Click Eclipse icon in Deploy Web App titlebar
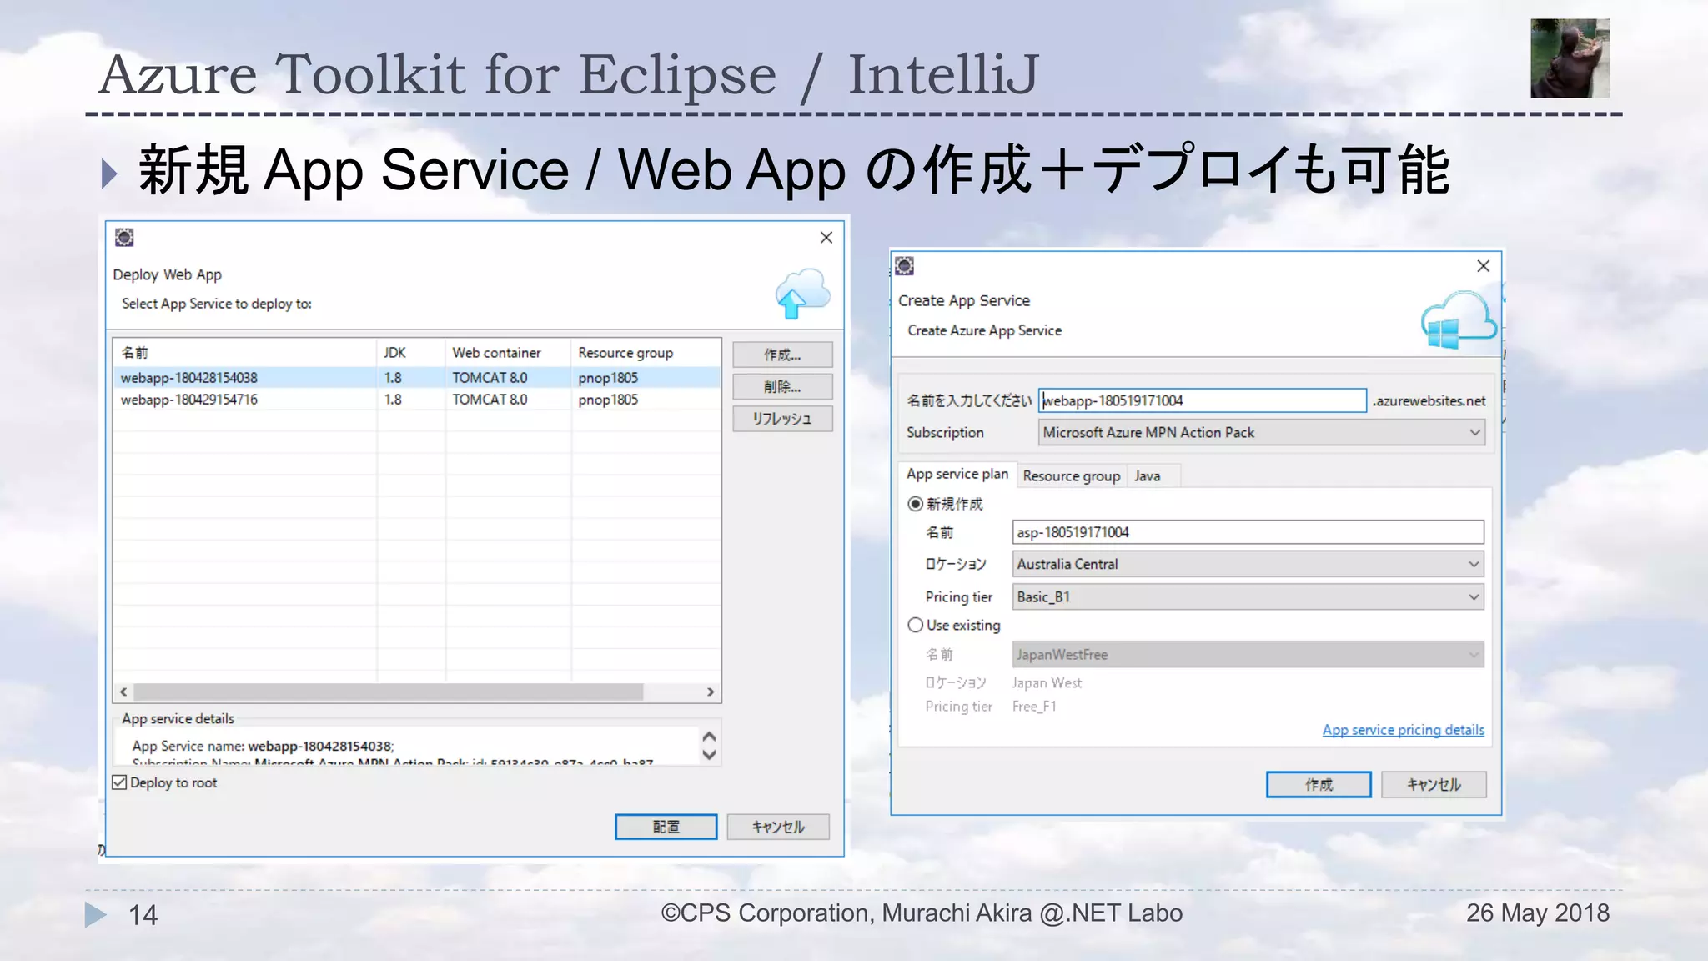1708x961 pixels. pos(124,238)
